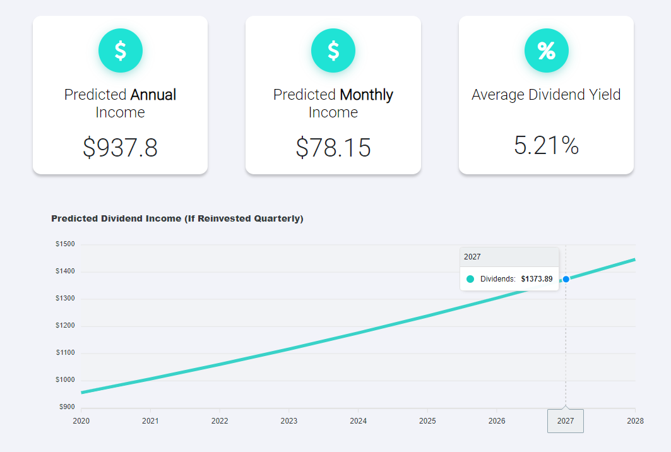Select the 2020 label on the x-axis

81,420
